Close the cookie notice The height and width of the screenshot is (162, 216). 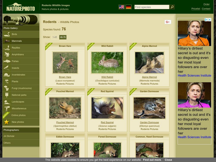point(168,160)
